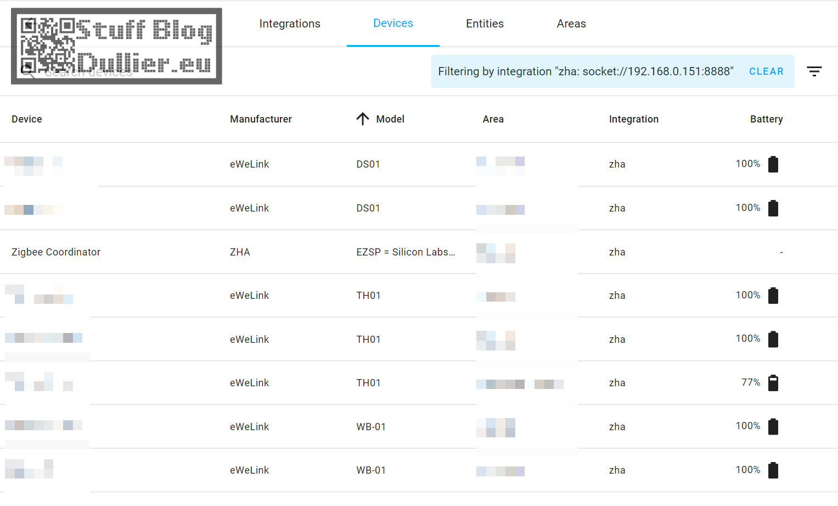Open the Zigbee Coordinator device row

(x=419, y=252)
